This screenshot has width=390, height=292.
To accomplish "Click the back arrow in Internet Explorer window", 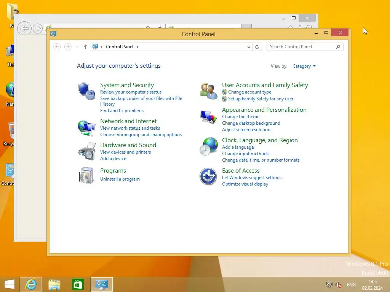I will pyautogui.click(x=24, y=29).
